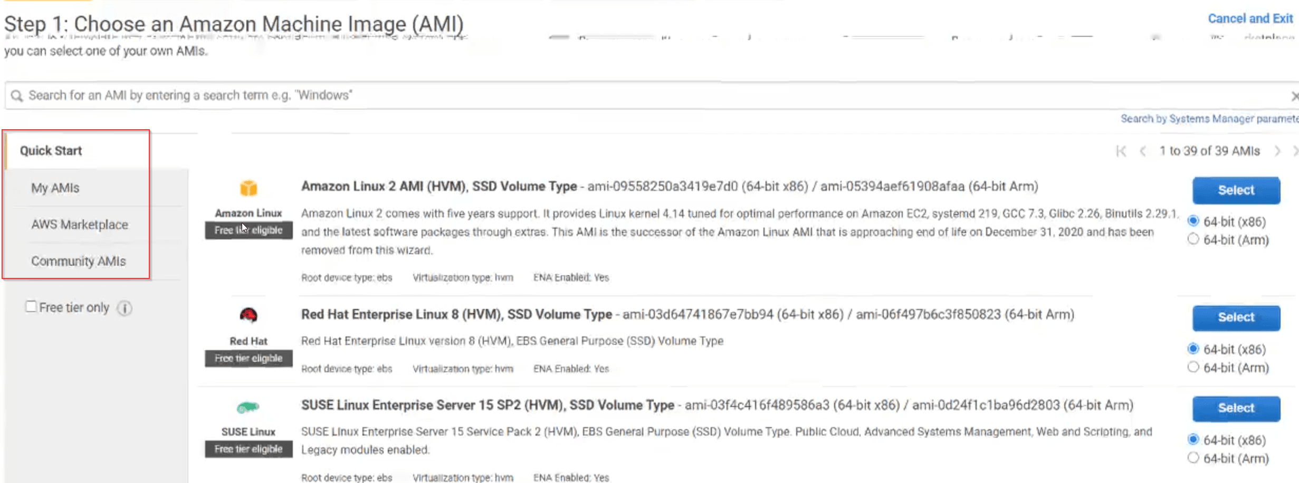
Task: Select 64-bit (Arm) for Red Hat Enterprise Linux
Action: [x=1193, y=367]
